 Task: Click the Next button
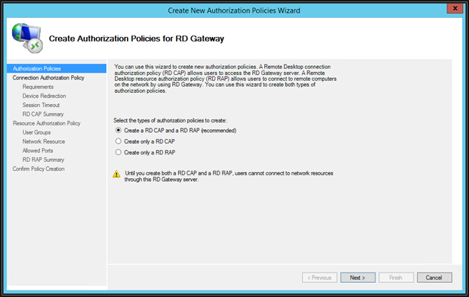[x=358, y=278]
